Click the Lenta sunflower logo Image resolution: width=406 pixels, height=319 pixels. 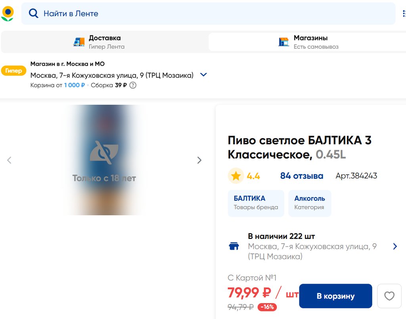pos(8,13)
